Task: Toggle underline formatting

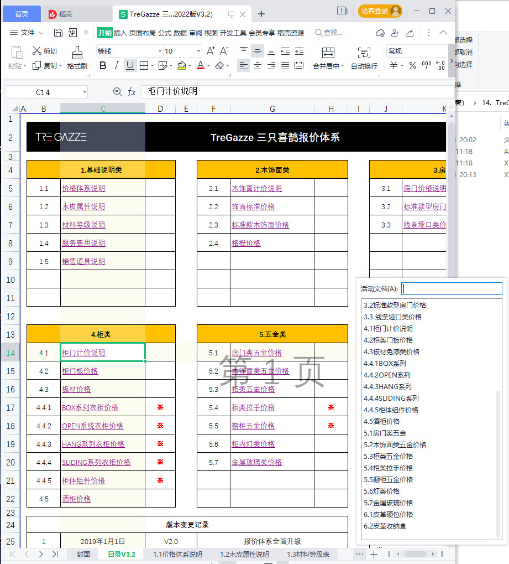Action: [x=130, y=65]
